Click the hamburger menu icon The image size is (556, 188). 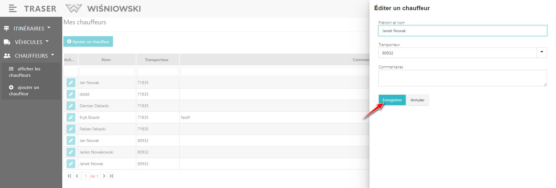[12, 9]
